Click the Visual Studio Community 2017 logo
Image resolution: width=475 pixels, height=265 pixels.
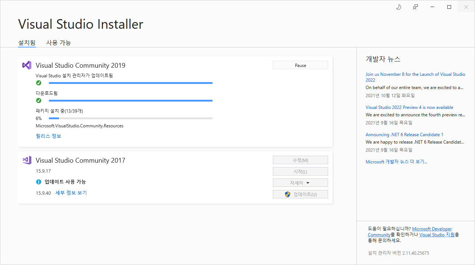click(27, 160)
